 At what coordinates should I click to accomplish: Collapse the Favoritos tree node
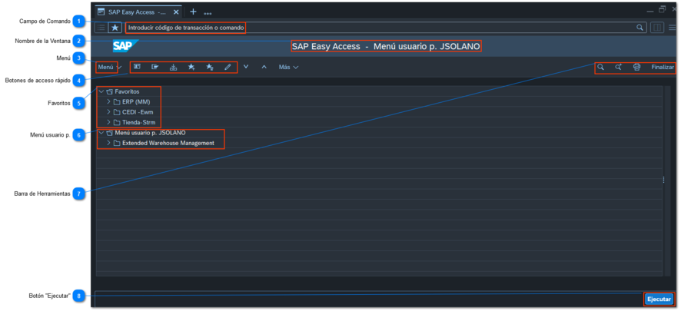[x=101, y=91]
